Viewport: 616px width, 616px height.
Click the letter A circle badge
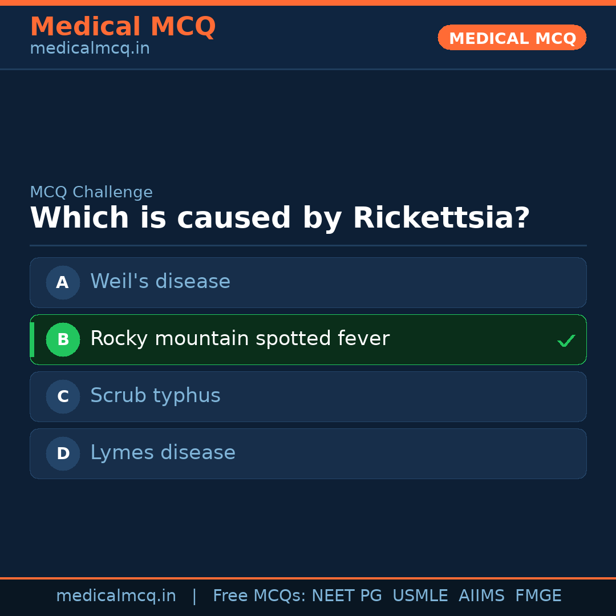[63, 282]
